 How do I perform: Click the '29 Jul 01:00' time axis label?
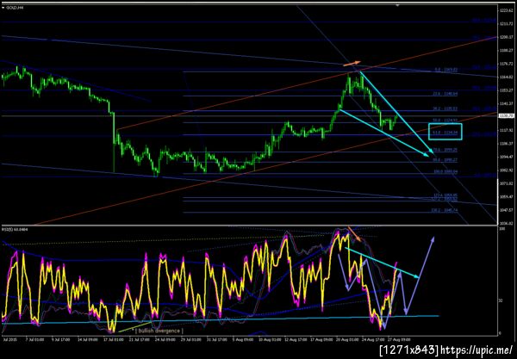coord(192,339)
